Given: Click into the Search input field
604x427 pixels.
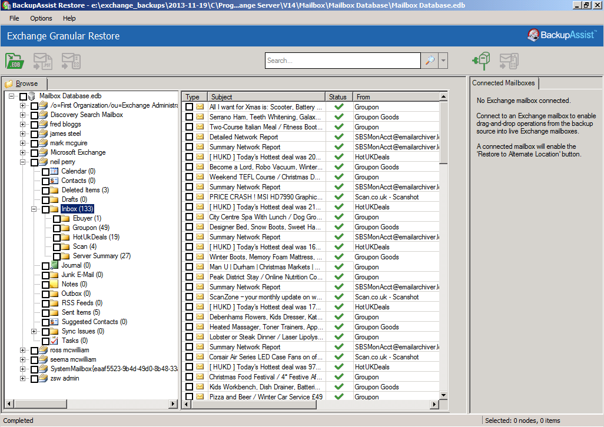Looking at the screenshot, I should [x=343, y=61].
